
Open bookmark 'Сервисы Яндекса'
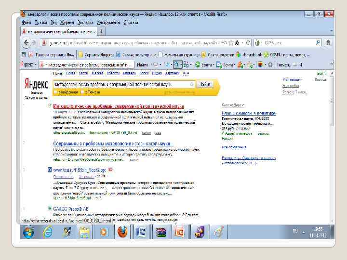coord(96,54)
